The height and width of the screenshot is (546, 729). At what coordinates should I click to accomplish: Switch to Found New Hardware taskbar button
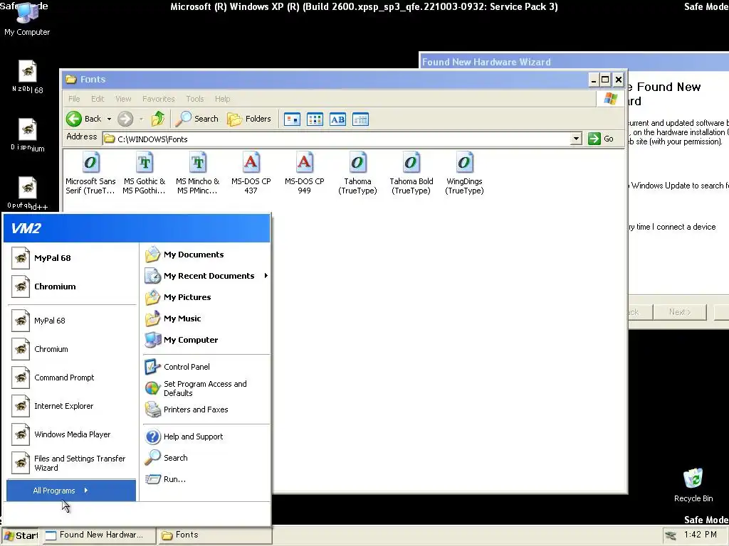98,535
